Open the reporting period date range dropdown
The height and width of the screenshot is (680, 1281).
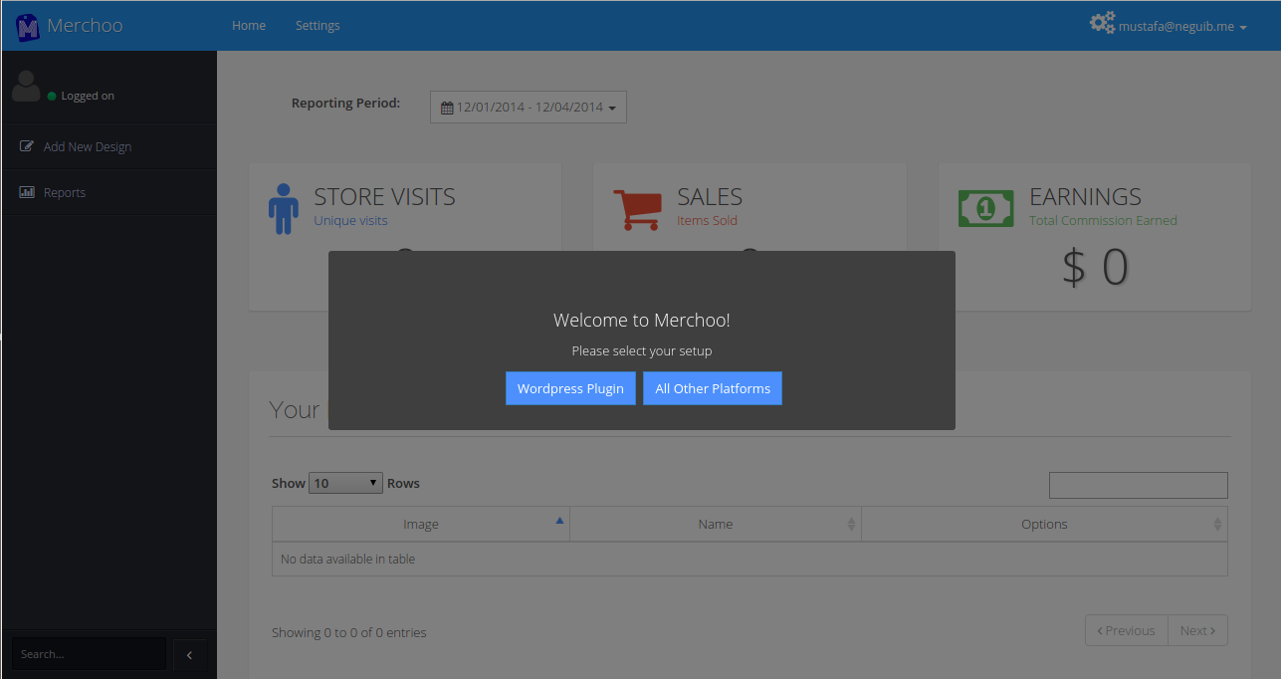(529, 108)
